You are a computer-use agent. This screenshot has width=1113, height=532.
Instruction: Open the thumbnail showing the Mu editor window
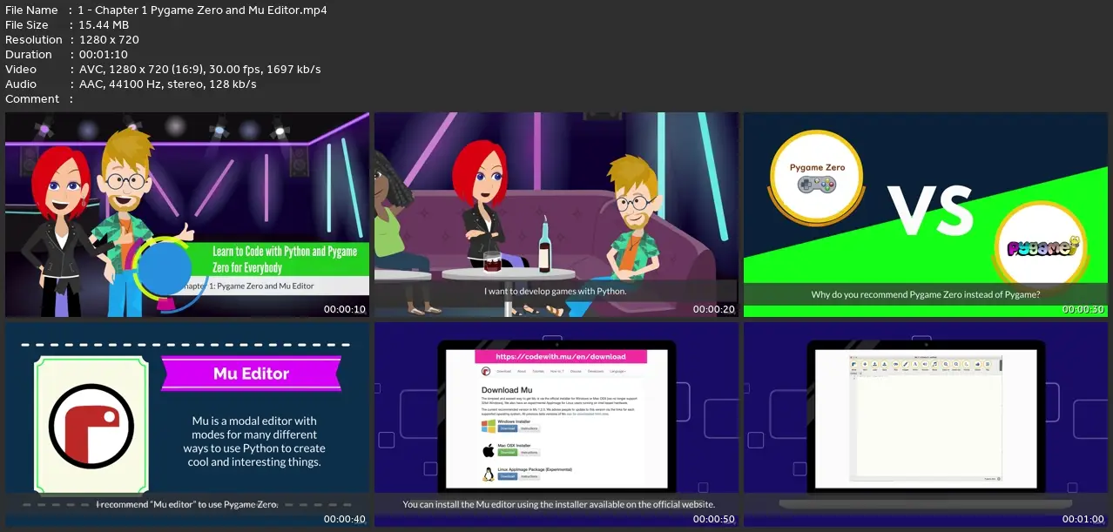tap(926, 425)
